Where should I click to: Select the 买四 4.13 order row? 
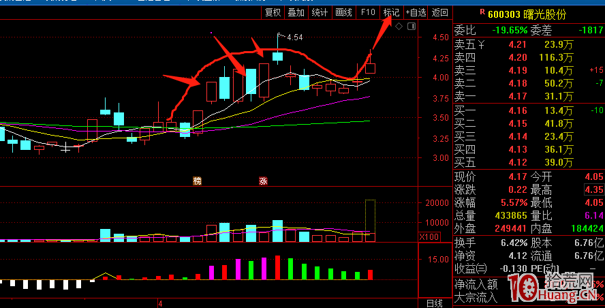[529, 149]
